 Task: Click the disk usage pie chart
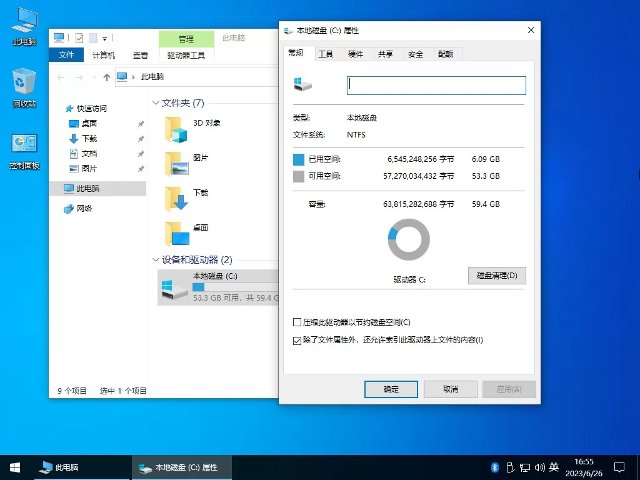(x=409, y=239)
